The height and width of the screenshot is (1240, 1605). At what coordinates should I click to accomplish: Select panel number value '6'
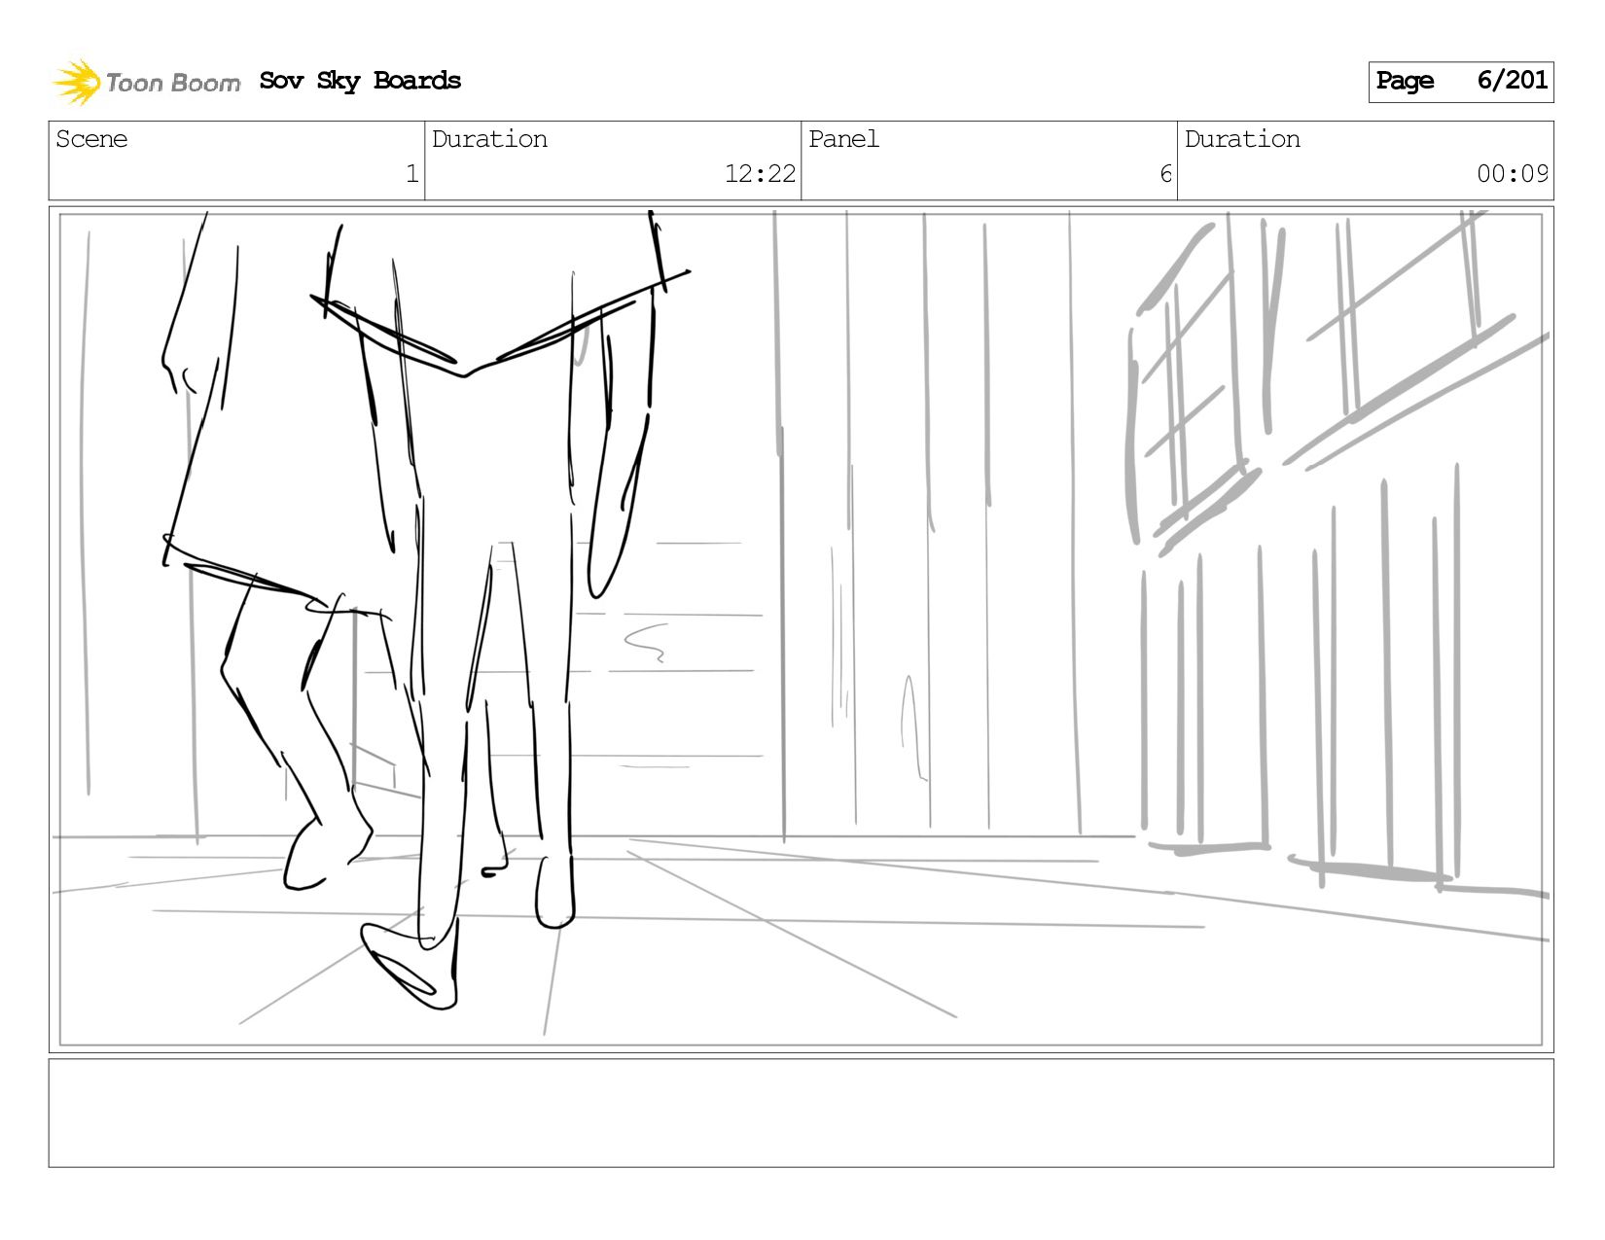[1165, 174]
